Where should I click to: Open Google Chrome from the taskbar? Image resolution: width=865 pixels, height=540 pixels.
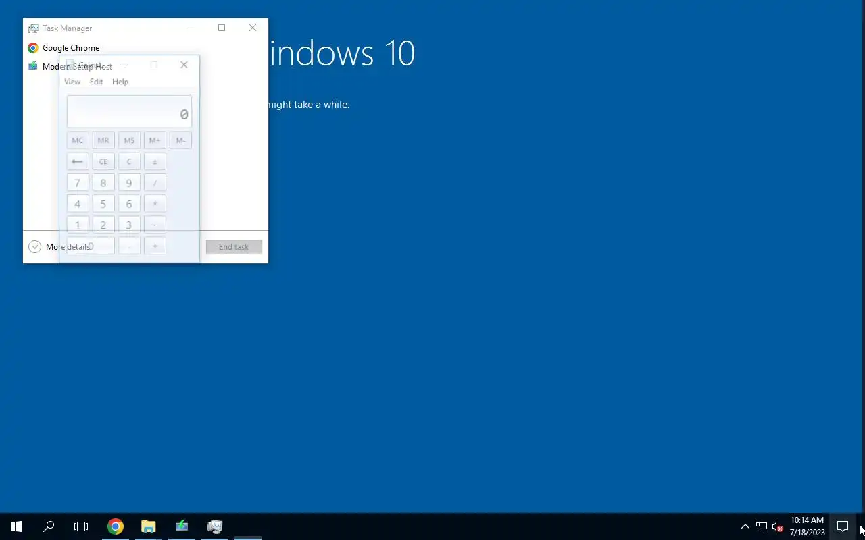116,526
